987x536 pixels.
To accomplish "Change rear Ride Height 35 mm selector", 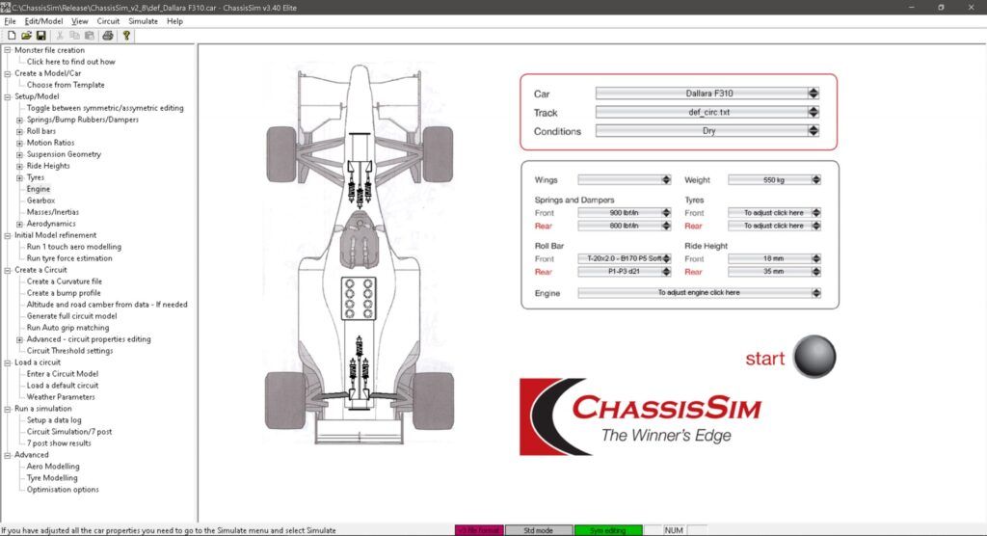I will click(775, 272).
